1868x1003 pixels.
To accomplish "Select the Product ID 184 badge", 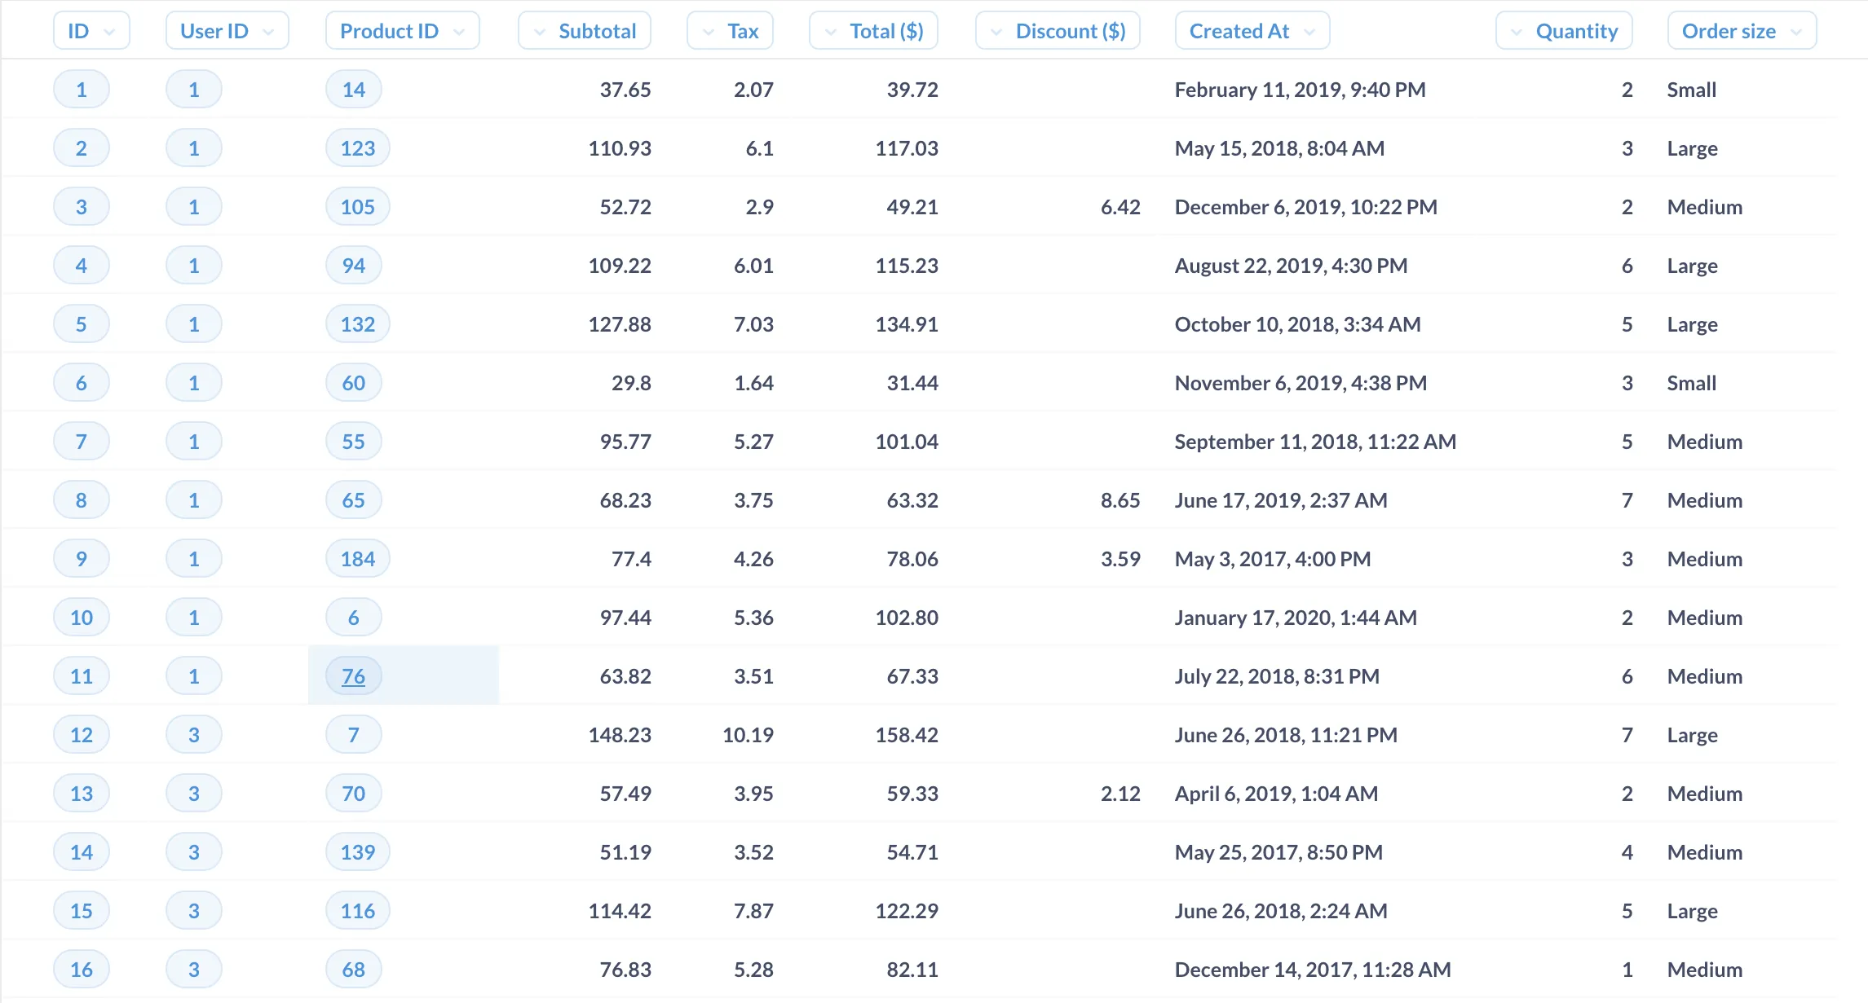I will pos(357,559).
